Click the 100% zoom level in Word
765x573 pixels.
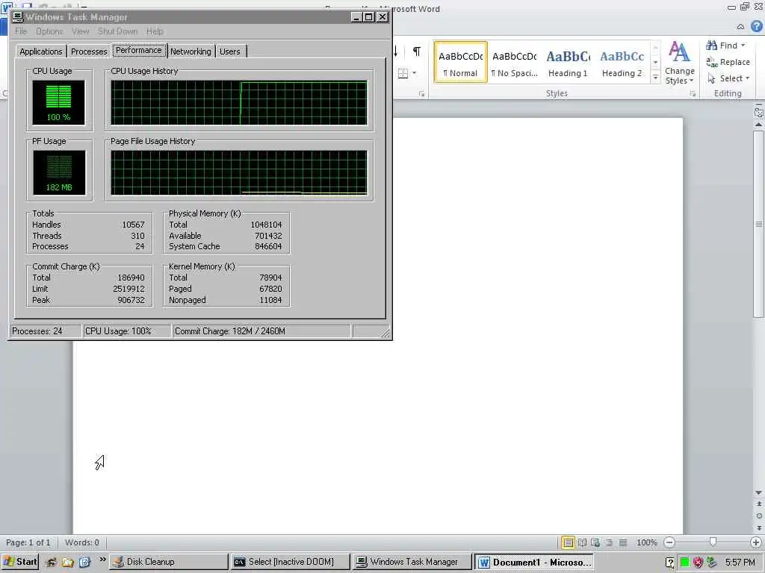point(646,542)
